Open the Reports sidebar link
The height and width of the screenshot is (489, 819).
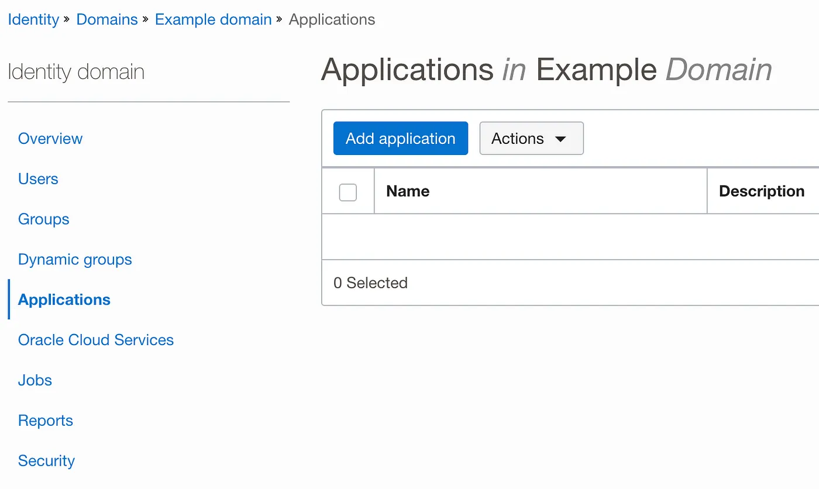46,421
